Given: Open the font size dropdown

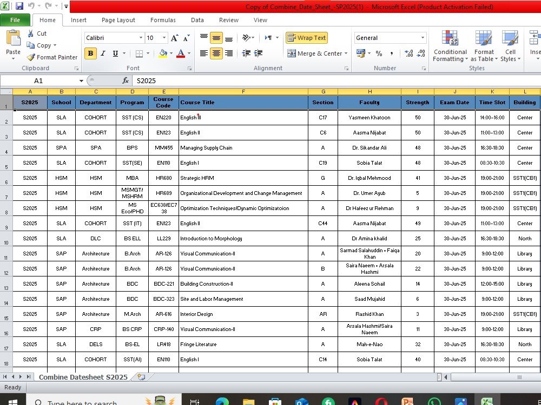Looking at the screenshot, I should [x=164, y=38].
